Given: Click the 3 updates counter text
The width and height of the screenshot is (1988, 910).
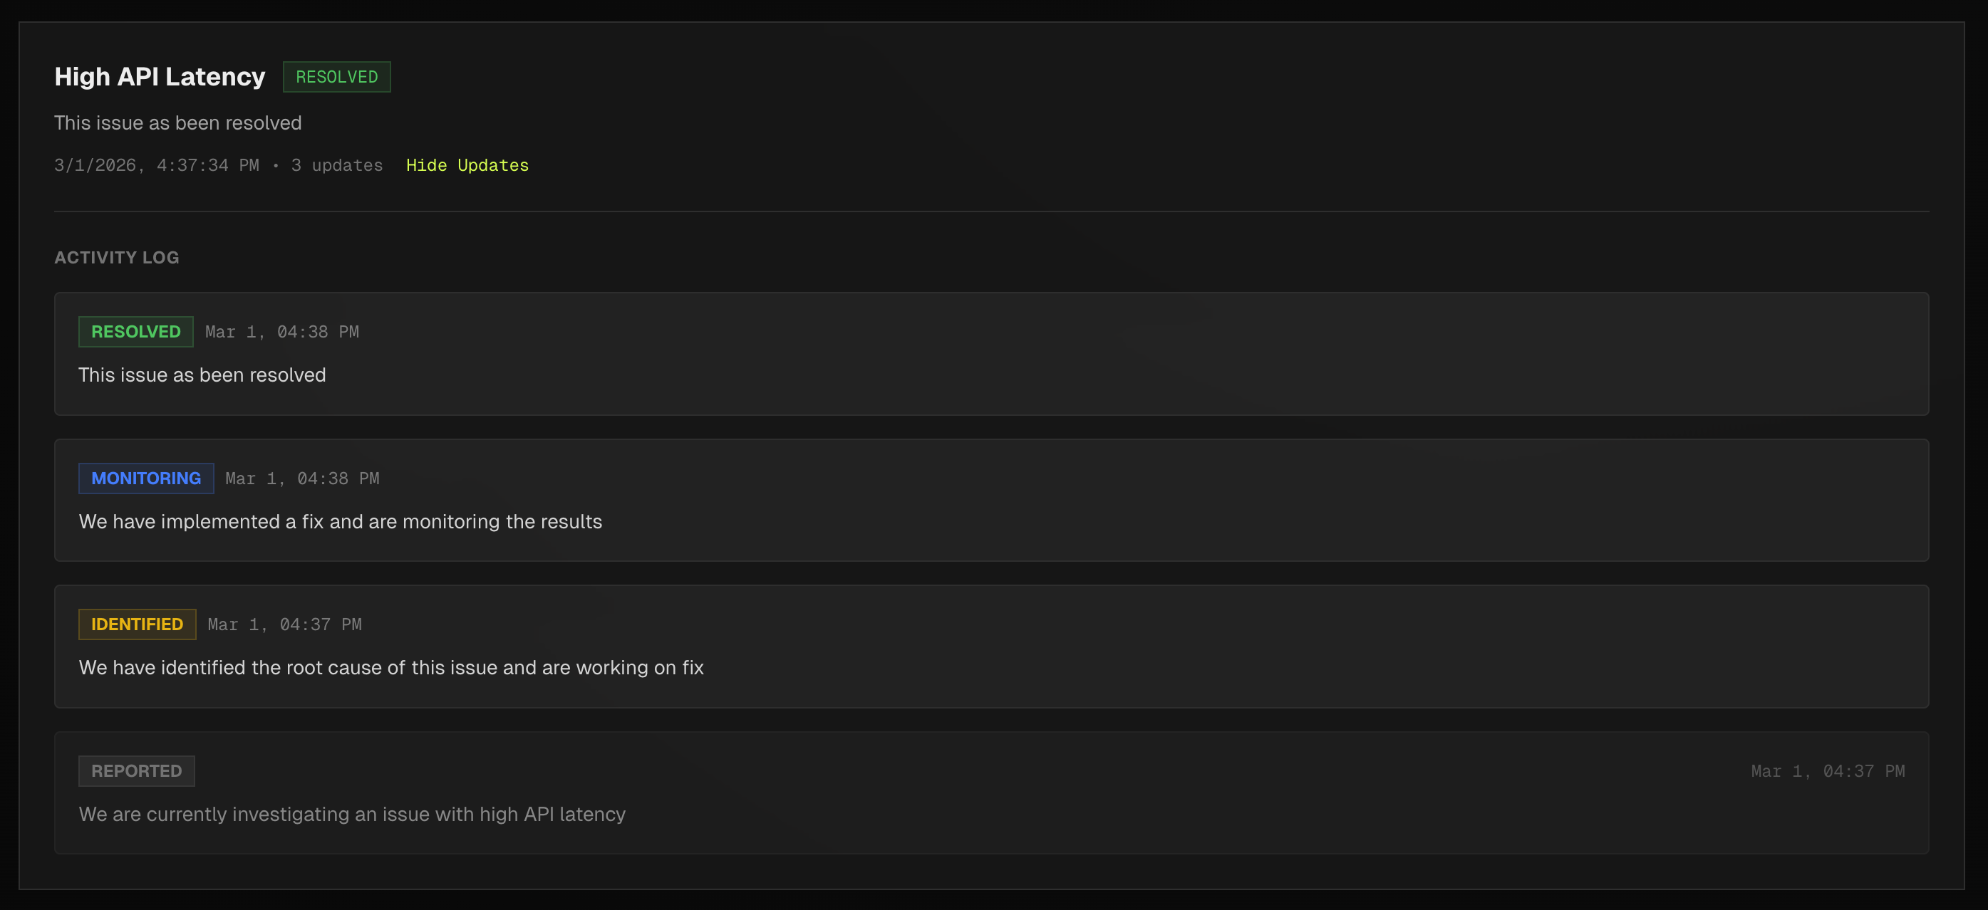Looking at the screenshot, I should [x=336, y=165].
